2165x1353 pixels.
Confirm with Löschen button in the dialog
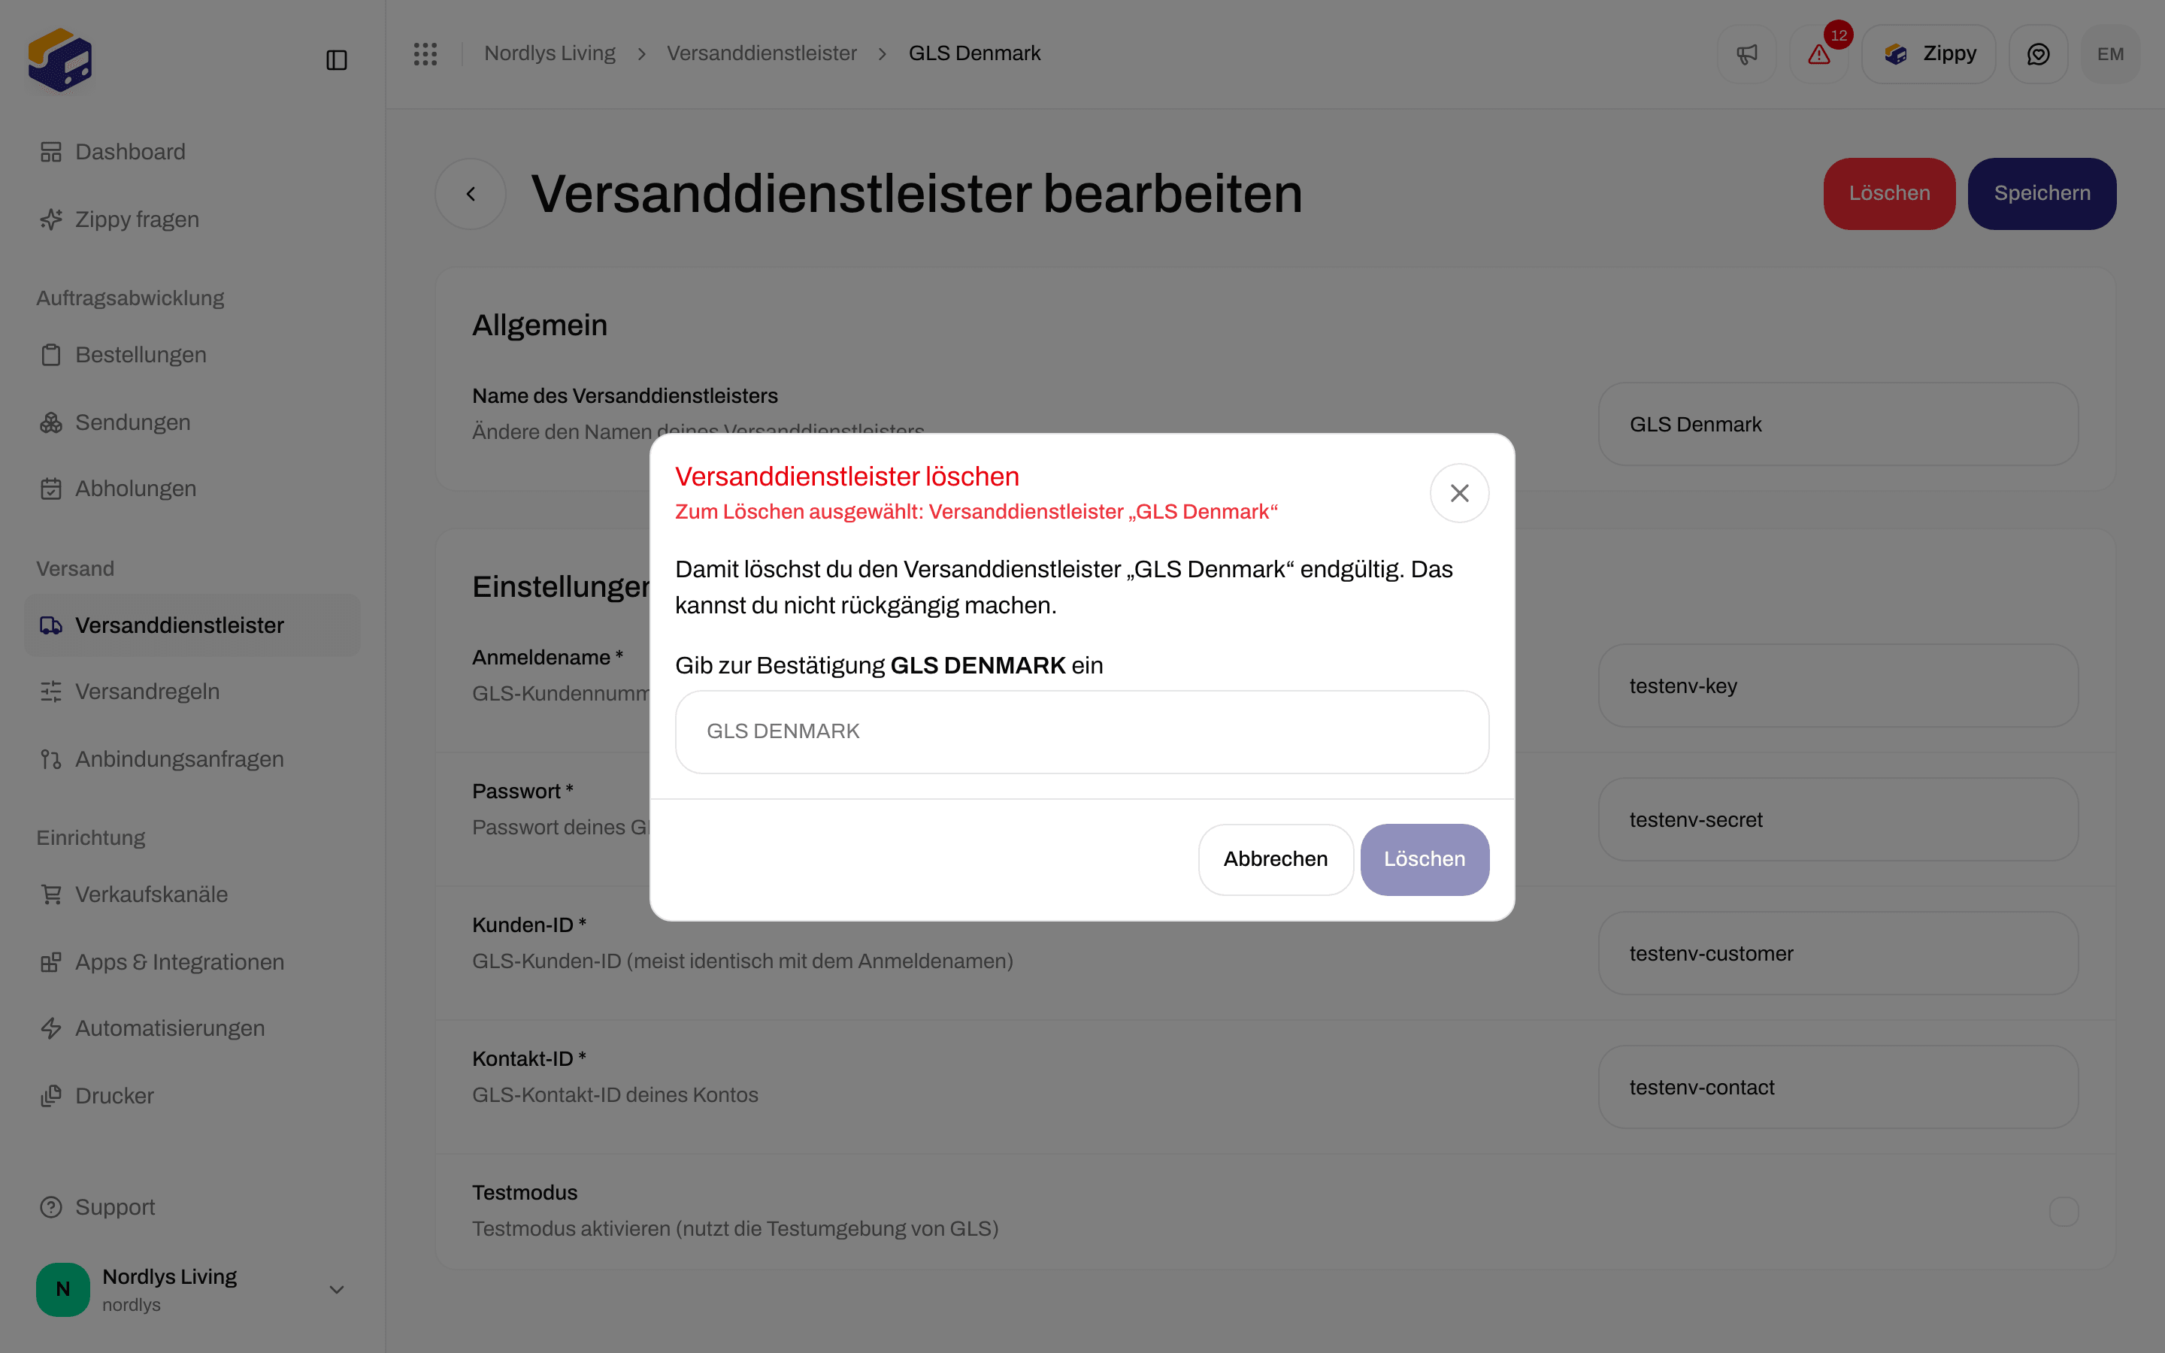[1425, 859]
